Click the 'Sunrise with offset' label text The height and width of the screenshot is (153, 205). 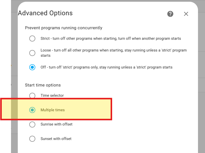point(56,124)
